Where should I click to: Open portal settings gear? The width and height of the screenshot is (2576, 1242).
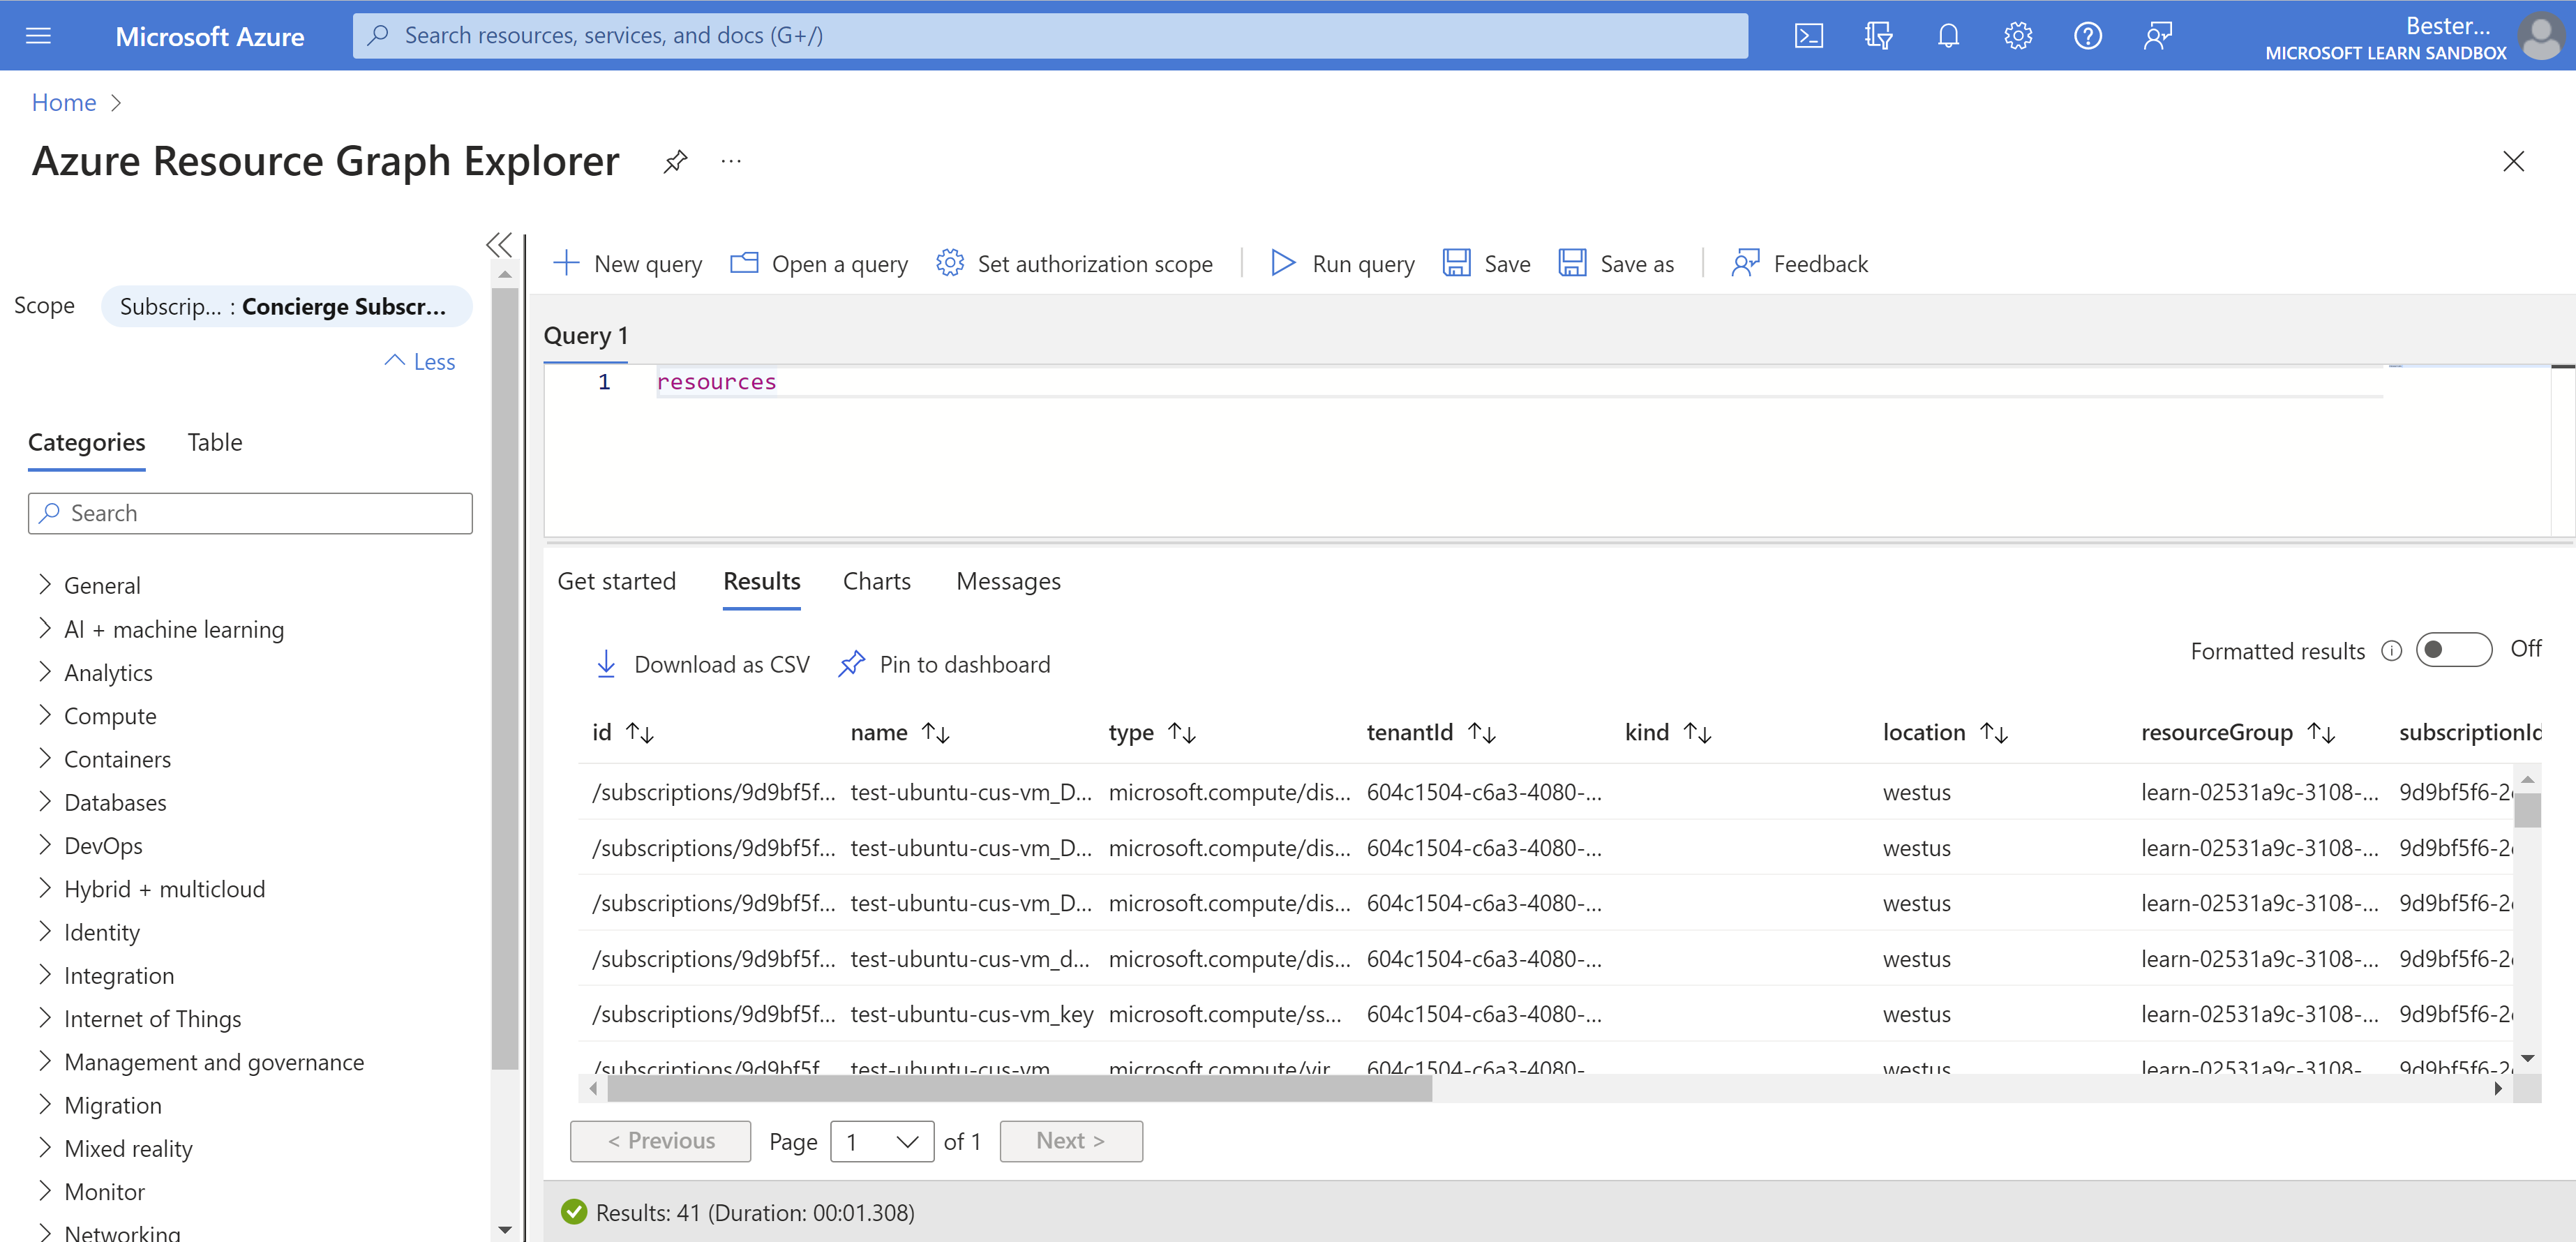(x=2017, y=36)
